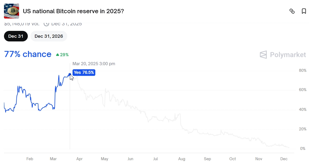Select the Polymarket book-shaped logo icon
The image size is (310, 166).
pyautogui.click(x=263, y=55)
